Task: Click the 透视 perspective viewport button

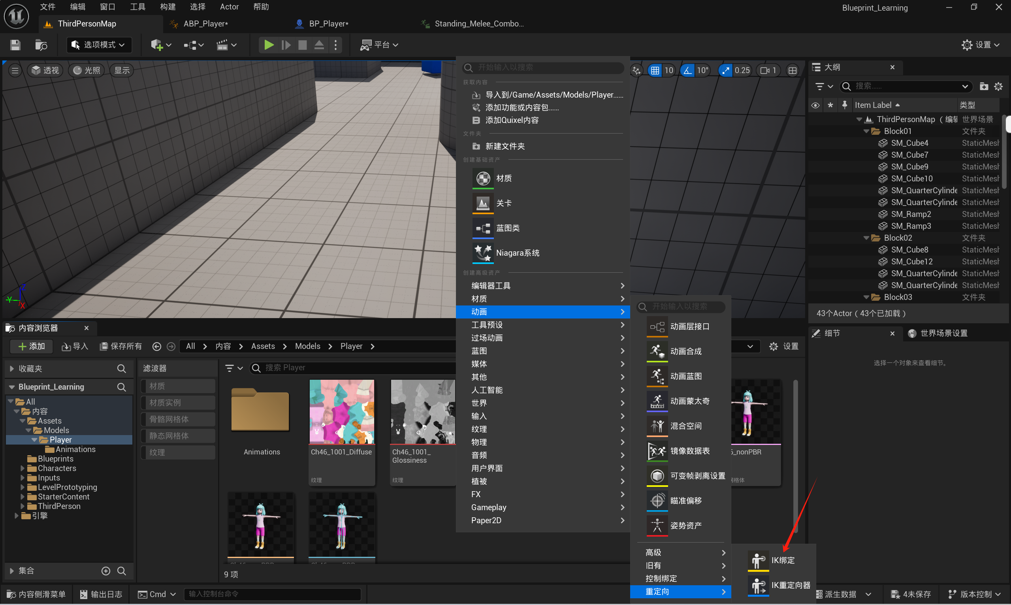Action: pyautogui.click(x=45, y=70)
